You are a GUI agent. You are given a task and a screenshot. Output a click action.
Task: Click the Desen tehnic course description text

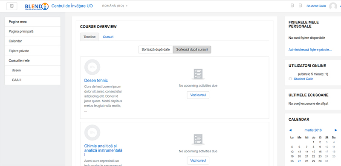click(x=103, y=98)
